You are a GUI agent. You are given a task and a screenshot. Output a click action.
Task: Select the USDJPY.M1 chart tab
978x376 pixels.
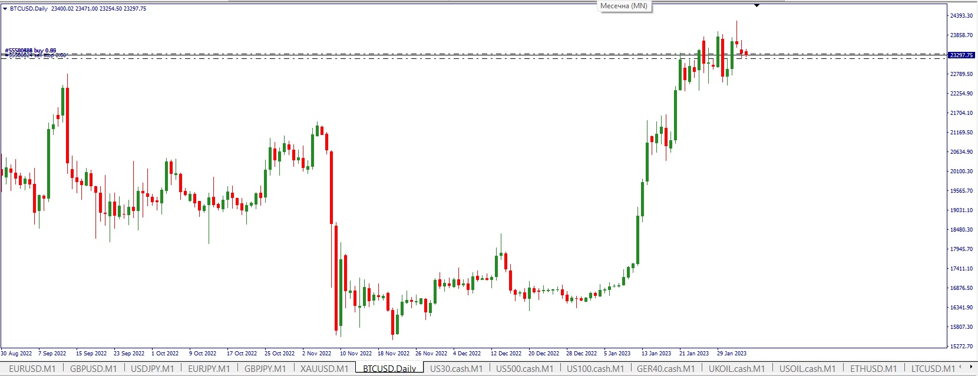click(153, 369)
